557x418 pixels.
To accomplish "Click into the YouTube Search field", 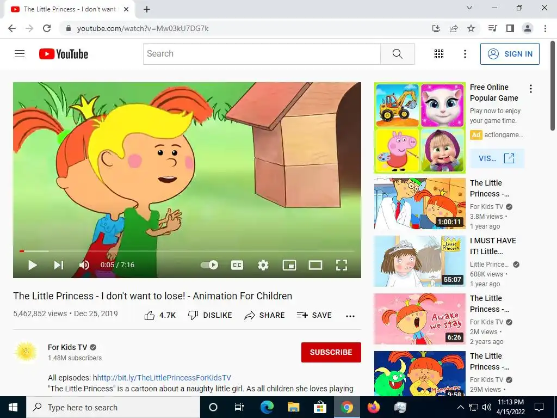I will [262, 54].
